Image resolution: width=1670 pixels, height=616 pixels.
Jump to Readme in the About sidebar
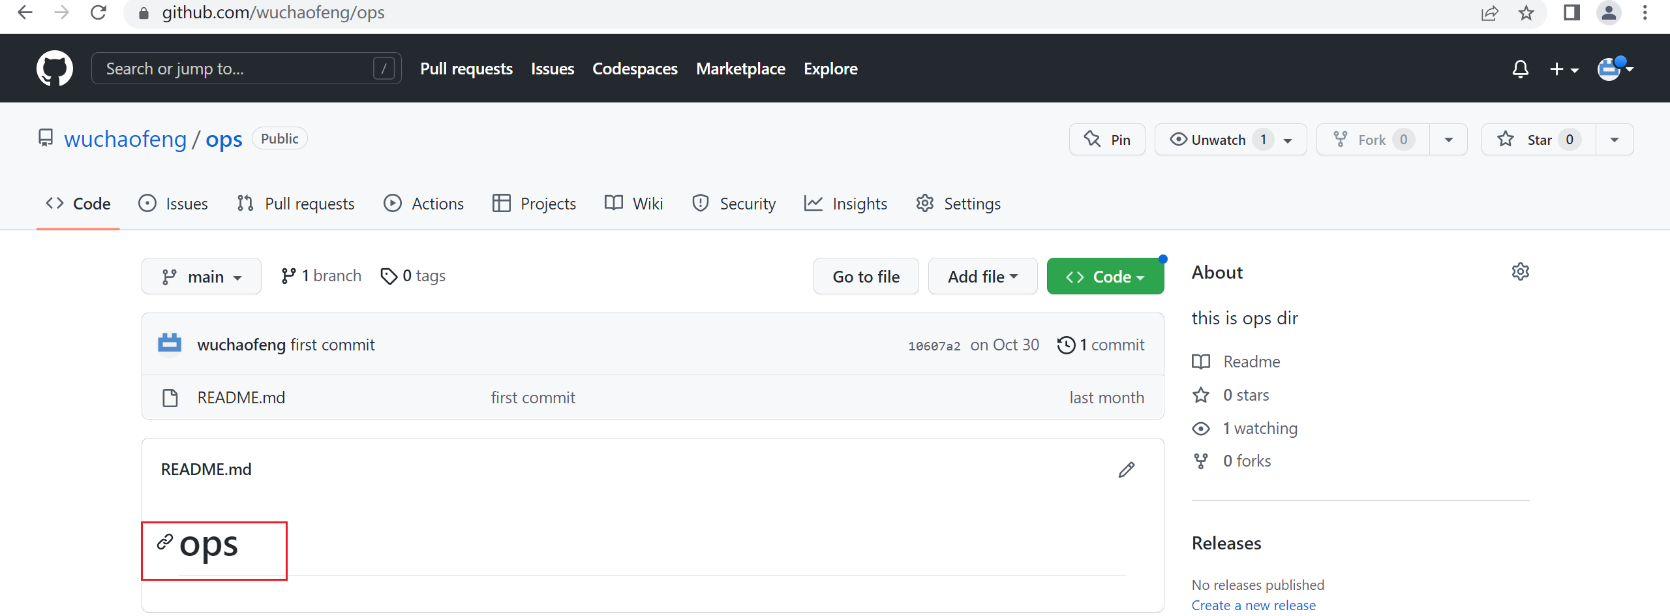[1236, 362]
